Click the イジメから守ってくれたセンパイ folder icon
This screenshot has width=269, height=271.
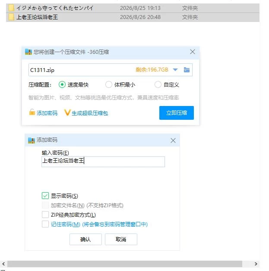click(x=11, y=8)
